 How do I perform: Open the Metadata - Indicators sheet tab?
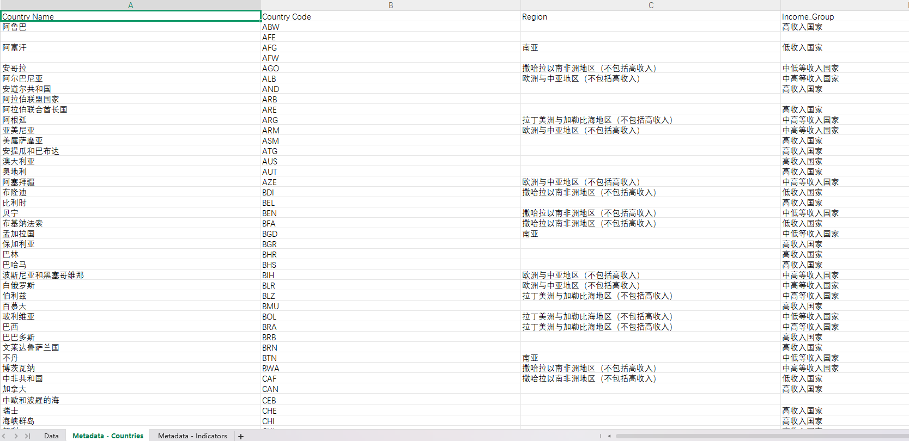[x=192, y=436]
